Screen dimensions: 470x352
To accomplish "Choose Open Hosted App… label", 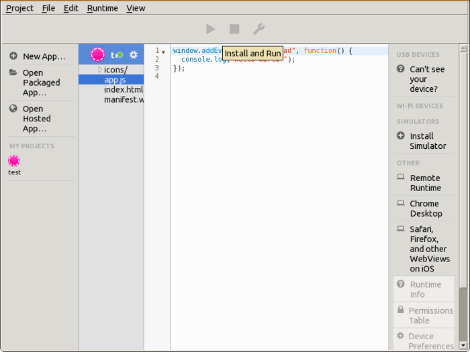I will (36, 119).
